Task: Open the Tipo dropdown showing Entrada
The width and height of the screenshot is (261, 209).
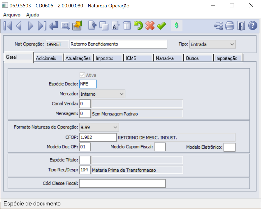Action: 212,44
